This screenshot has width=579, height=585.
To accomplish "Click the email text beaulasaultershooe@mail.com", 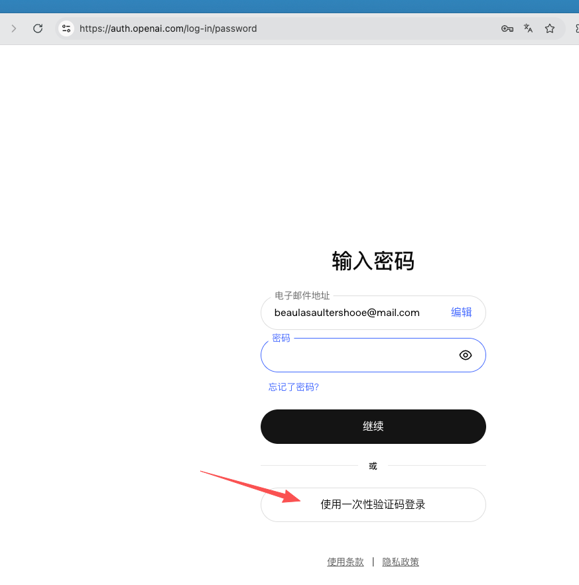I will (x=347, y=313).
